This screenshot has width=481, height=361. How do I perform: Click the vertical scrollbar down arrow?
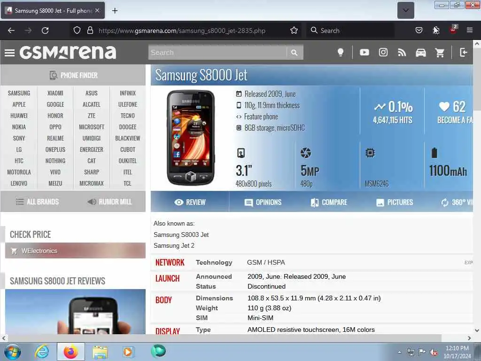point(477,330)
